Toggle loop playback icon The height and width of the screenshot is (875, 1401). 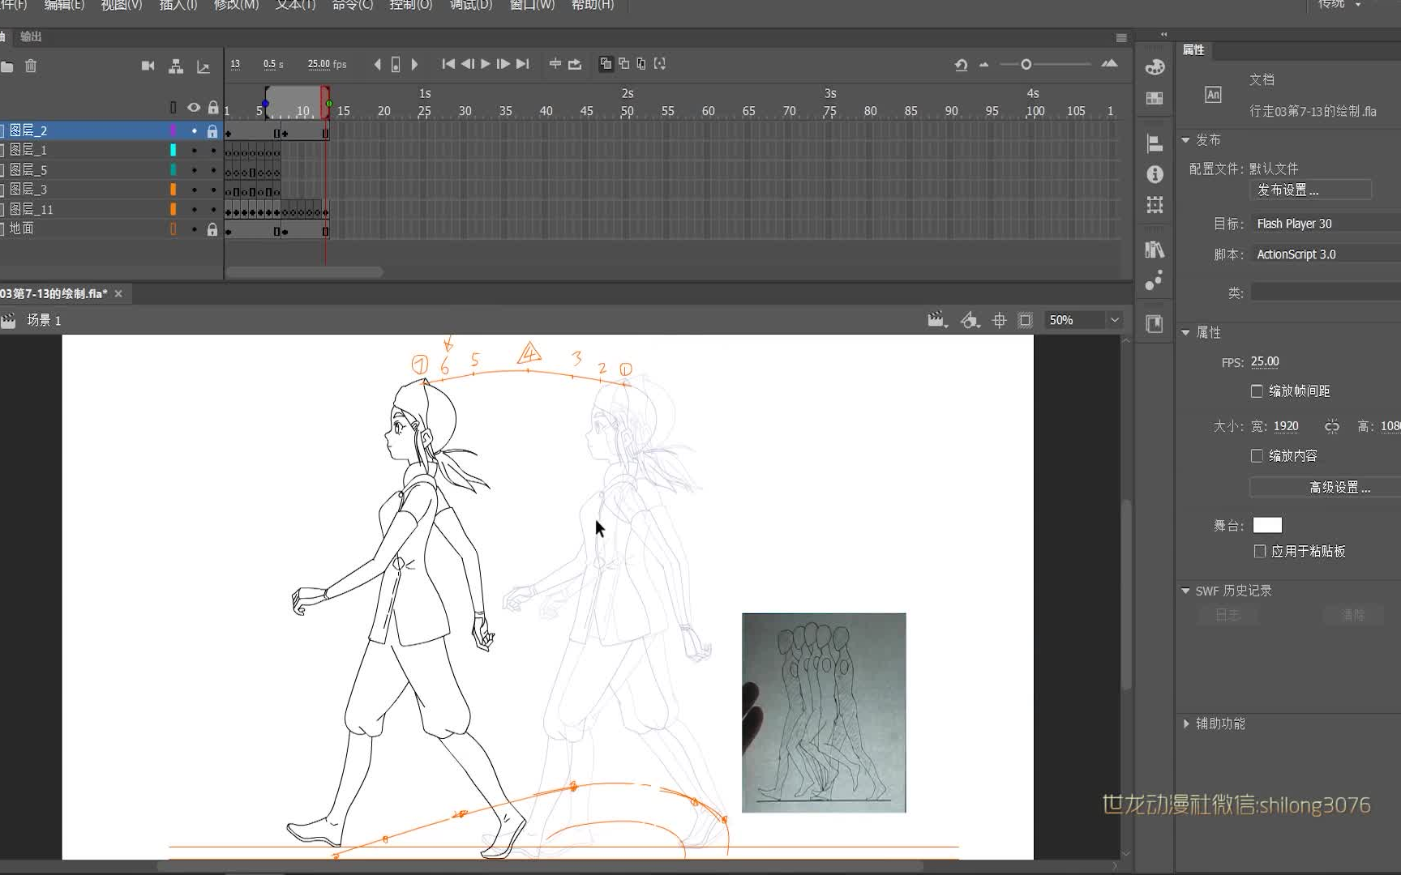(x=575, y=64)
